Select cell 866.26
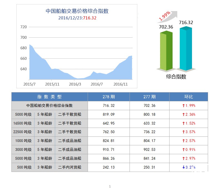 (108, 158)
